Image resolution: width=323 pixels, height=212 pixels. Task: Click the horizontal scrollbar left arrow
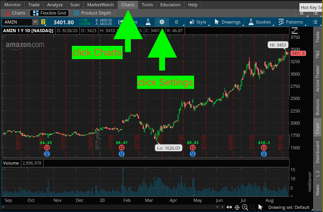(x=3, y=207)
